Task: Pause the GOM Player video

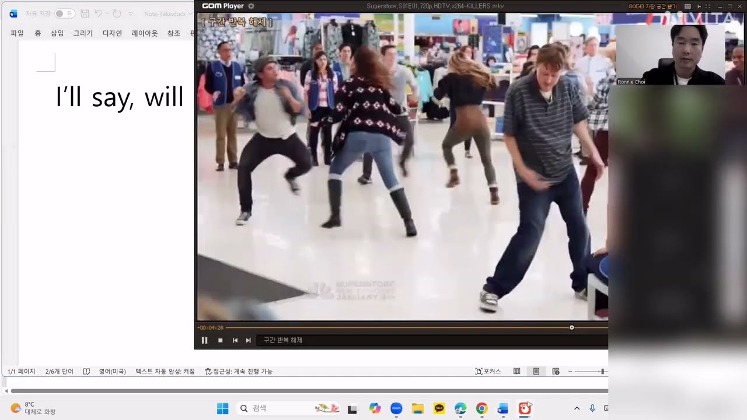Action: 205,340
